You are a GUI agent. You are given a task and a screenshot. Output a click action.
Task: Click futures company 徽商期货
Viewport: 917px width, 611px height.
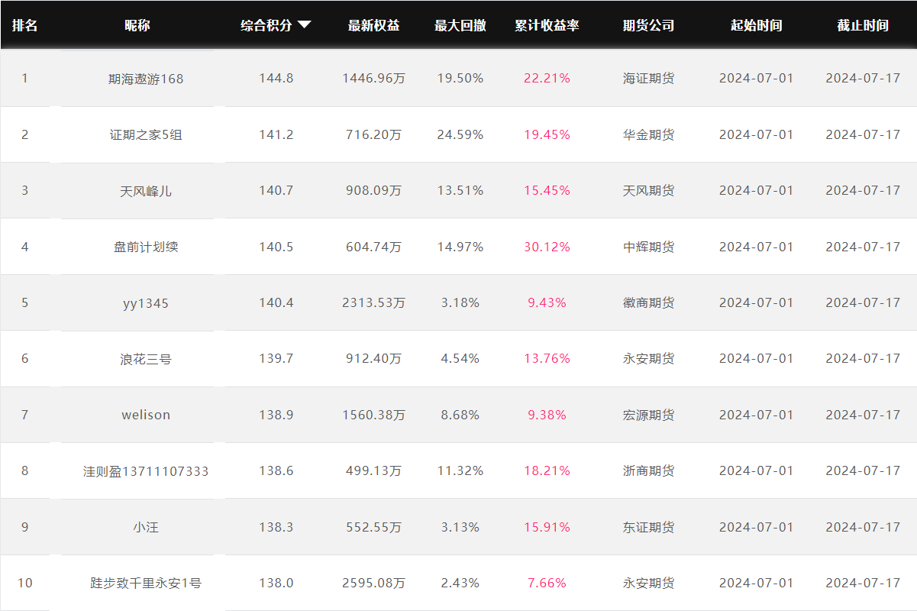(x=649, y=302)
